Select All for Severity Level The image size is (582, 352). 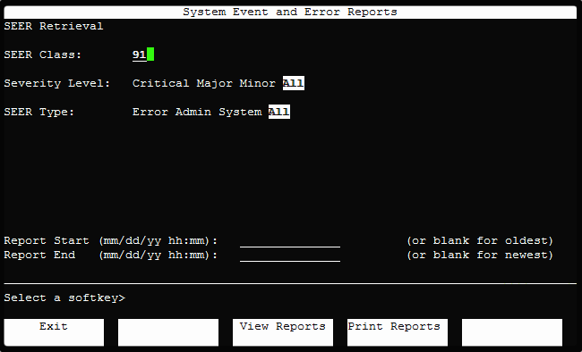(x=293, y=83)
